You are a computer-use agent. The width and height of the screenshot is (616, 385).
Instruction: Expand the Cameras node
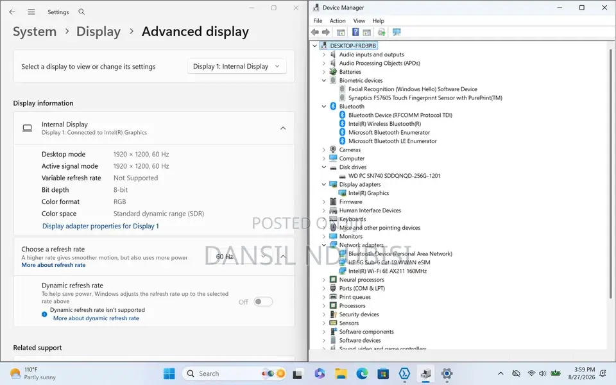(323, 150)
